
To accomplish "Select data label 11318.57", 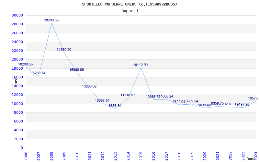I will (x=128, y=95).
